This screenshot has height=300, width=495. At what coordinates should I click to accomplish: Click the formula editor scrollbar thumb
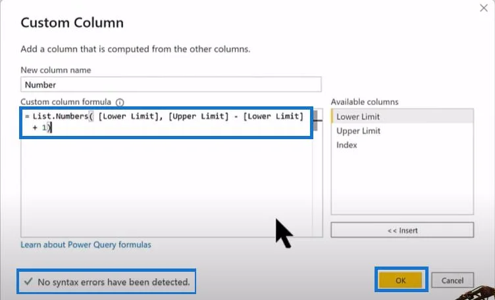click(x=315, y=121)
